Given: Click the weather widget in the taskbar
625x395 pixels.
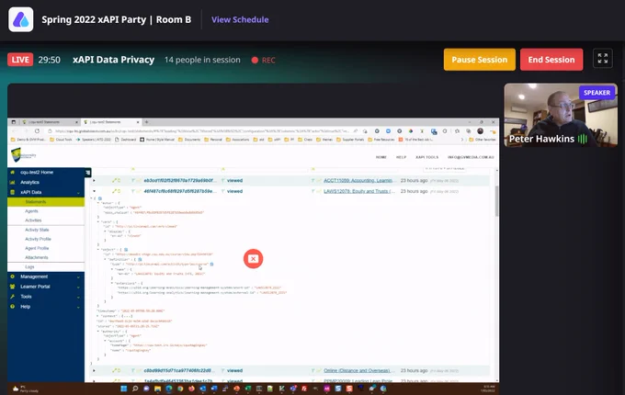Looking at the screenshot, I should point(26,389).
